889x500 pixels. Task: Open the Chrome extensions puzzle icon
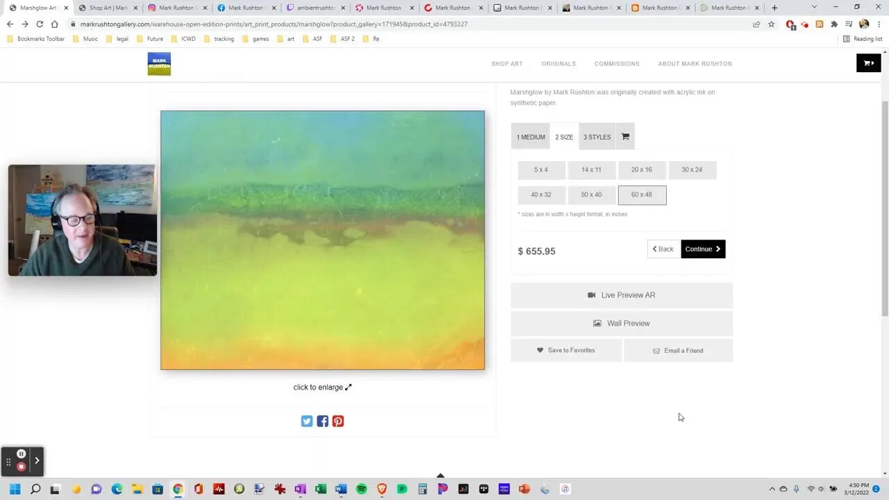pyautogui.click(x=834, y=24)
